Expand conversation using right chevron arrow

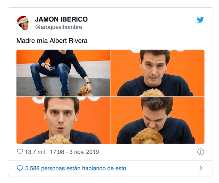(201, 168)
